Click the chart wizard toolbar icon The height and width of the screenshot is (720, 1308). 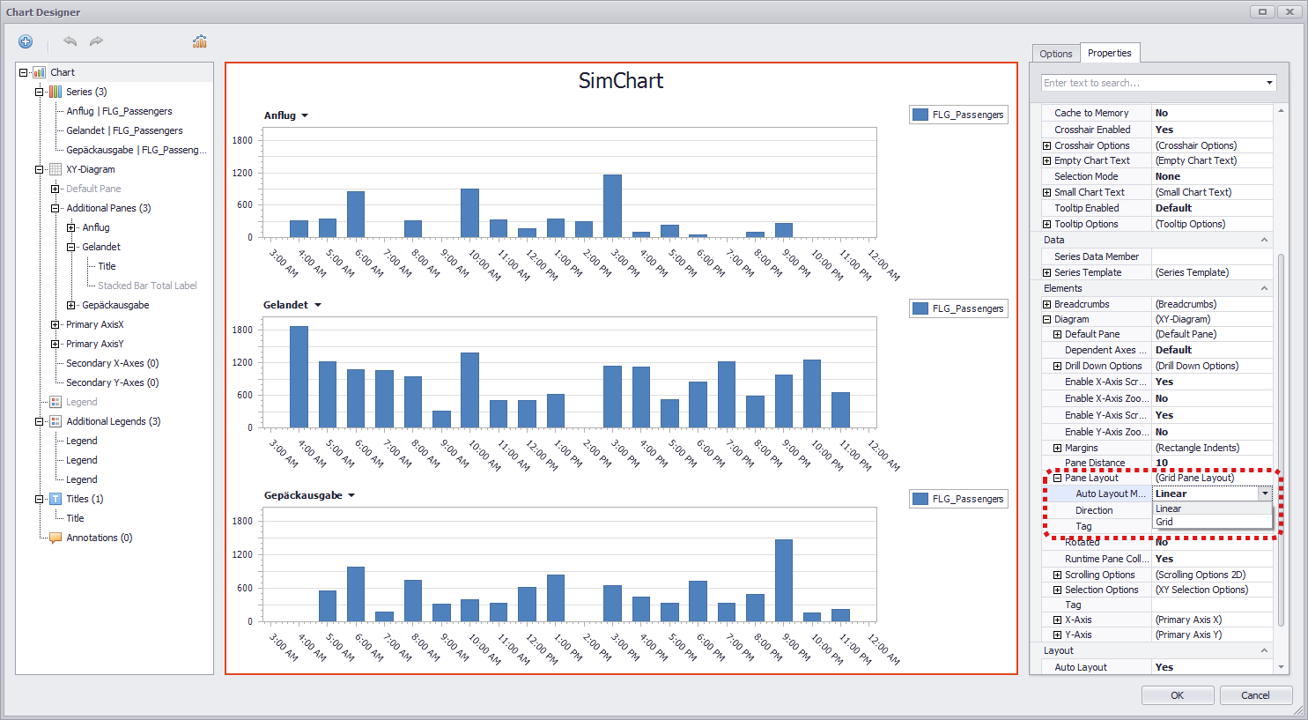pyautogui.click(x=199, y=41)
